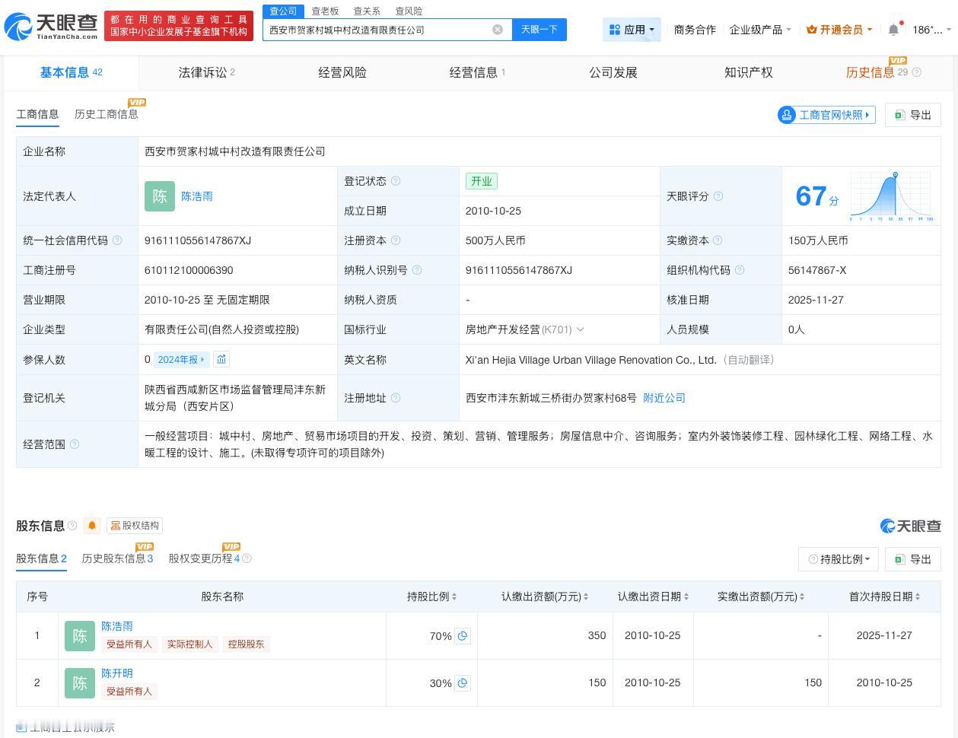Open the 历史信息 VIP tab

(x=870, y=72)
